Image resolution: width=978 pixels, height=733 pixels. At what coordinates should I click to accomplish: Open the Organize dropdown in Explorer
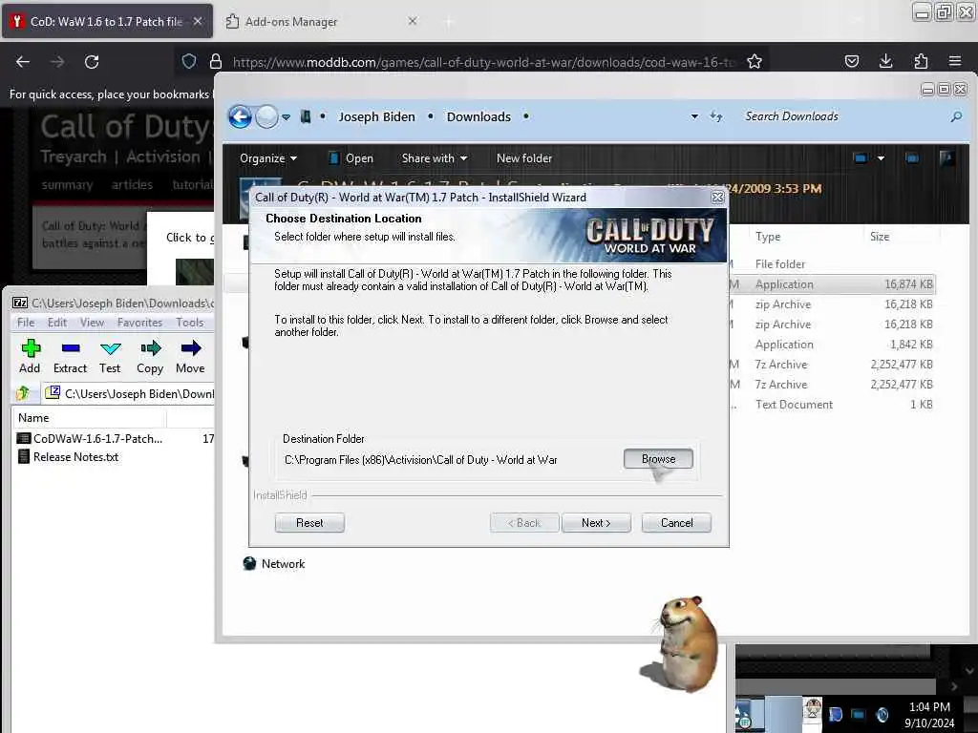coord(268,158)
